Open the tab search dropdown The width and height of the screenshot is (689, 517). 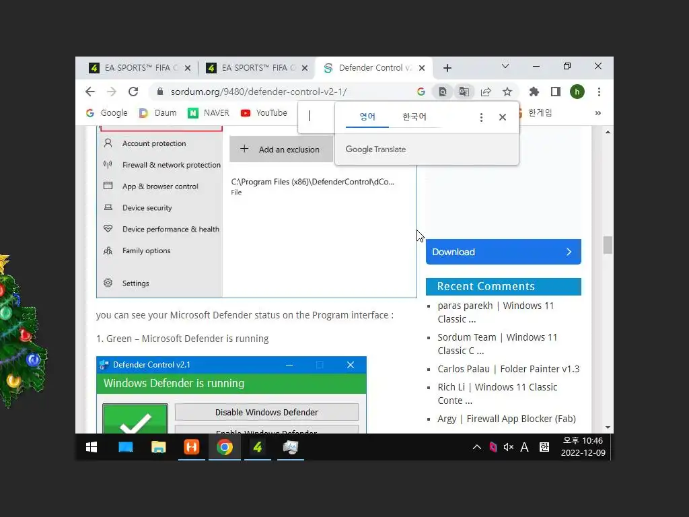click(505, 67)
